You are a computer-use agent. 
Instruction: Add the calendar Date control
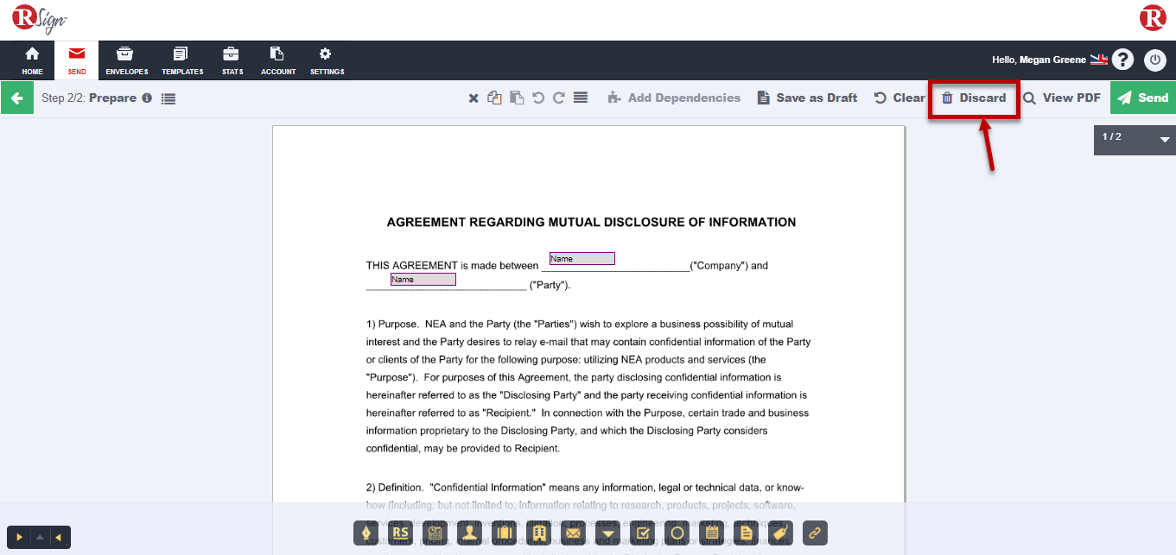[x=712, y=533]
